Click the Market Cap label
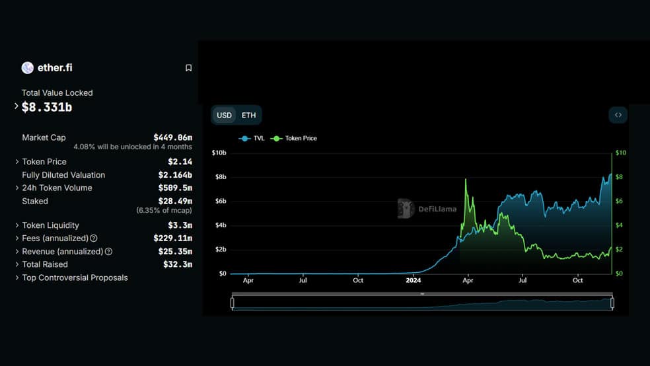 pyautogui.click(x=44, y=137)
